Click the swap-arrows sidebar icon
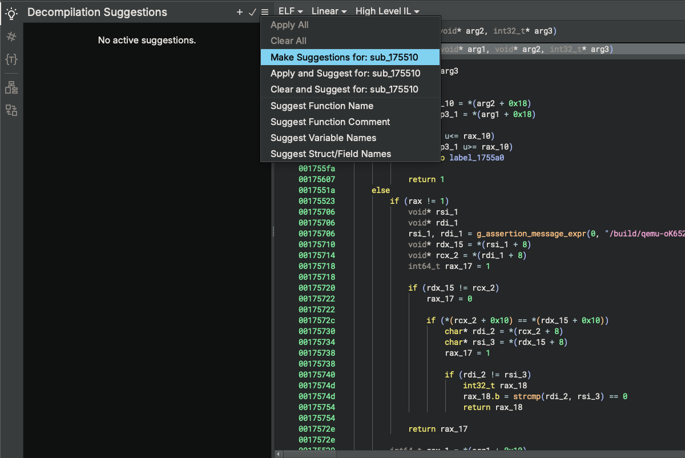The width and height of the screenshot is (685, 458). (x=11, y=110)
